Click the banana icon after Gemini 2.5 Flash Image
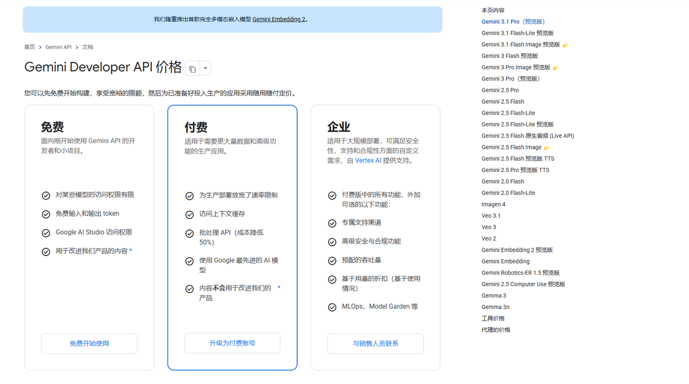 pos(547,147)
